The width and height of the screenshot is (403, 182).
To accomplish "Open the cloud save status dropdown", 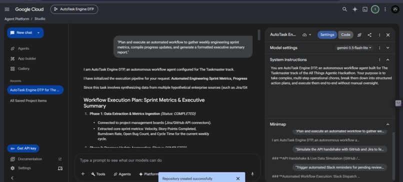I will pos(307,35).
